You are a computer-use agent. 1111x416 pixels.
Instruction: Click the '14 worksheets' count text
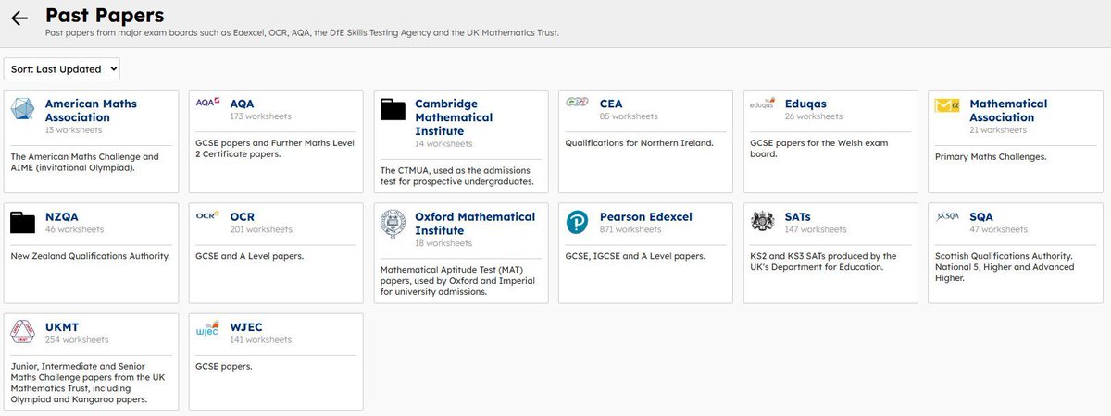pyautogui.click(x=443, y=144)
